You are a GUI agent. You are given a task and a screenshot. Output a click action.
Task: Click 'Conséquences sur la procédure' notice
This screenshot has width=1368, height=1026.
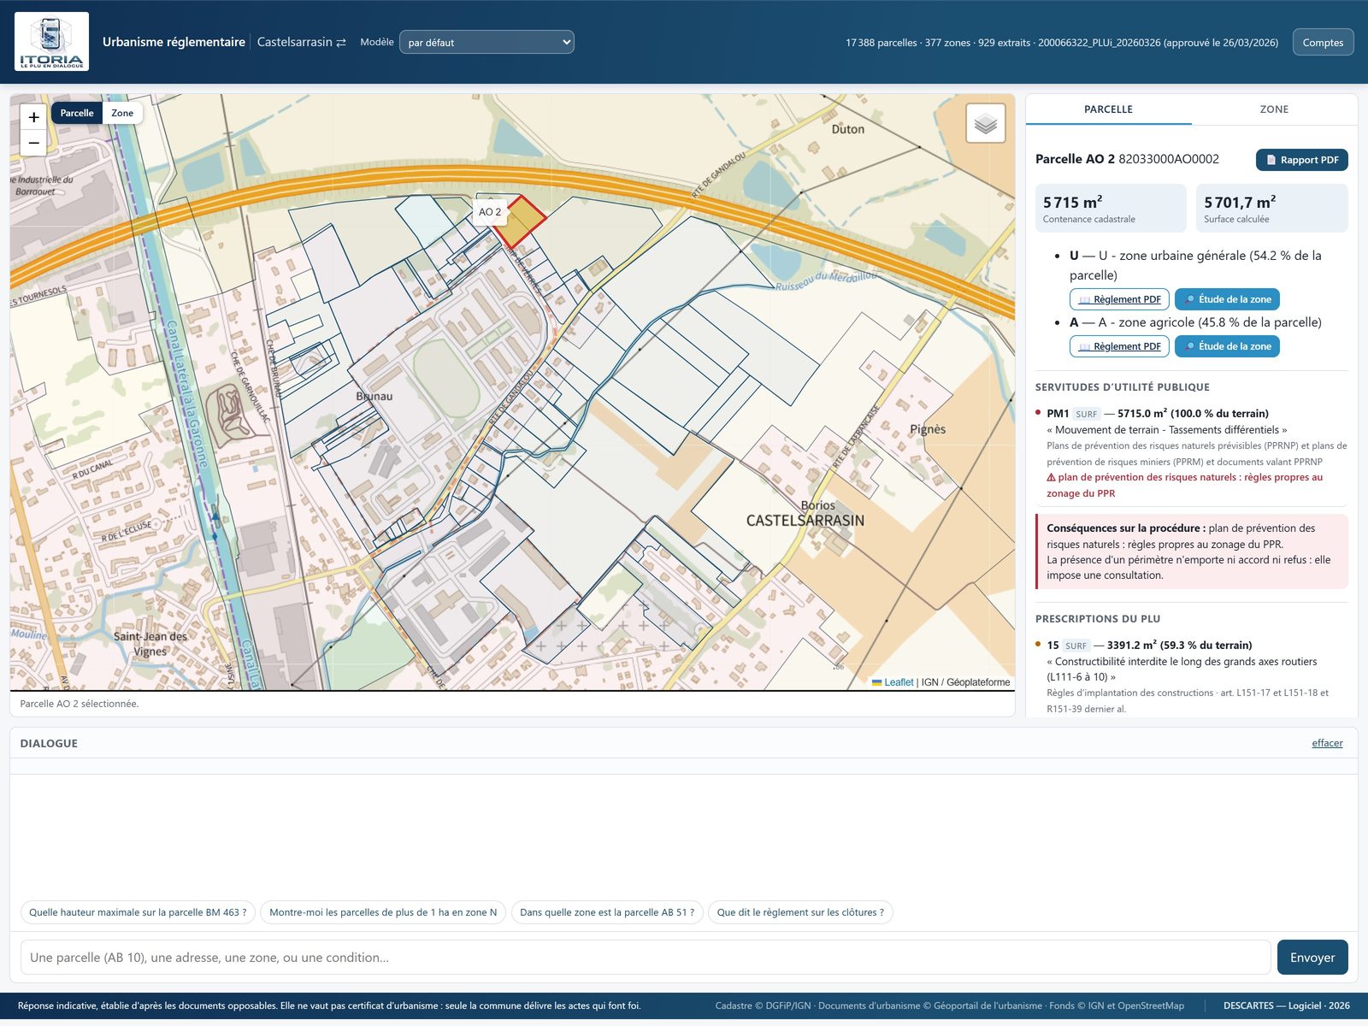[x=1192, y=551]
